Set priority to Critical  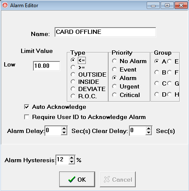coord(115,95)
